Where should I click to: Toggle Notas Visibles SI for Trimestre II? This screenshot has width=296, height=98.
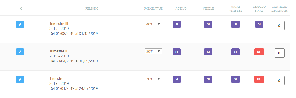click(x=236, y=52)
